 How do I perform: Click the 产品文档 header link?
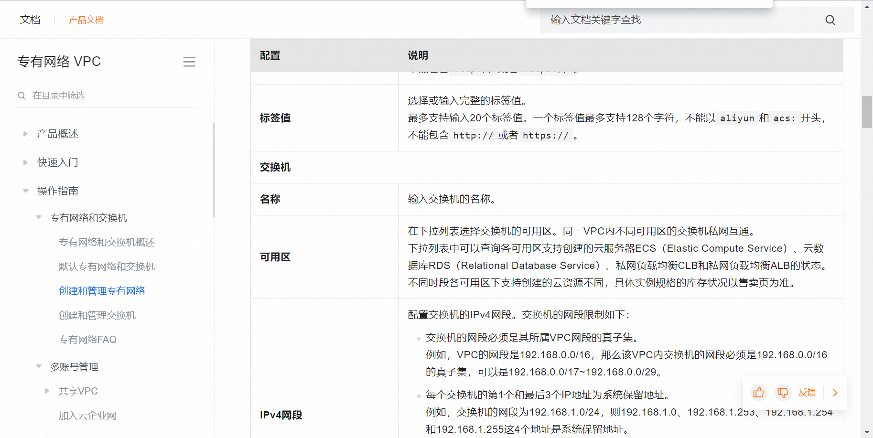[86, 20]
